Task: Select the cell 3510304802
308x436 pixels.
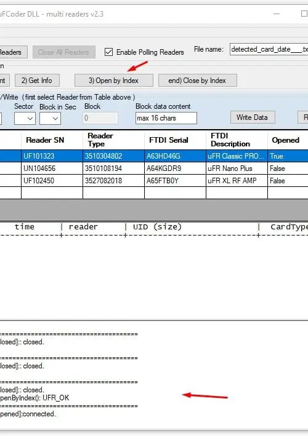Action: coord(113,156)
